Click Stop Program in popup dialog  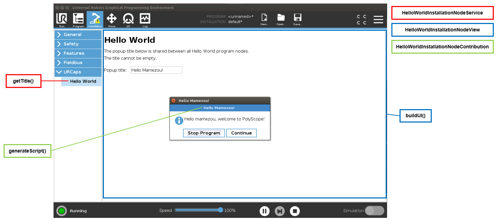point(204,133)
